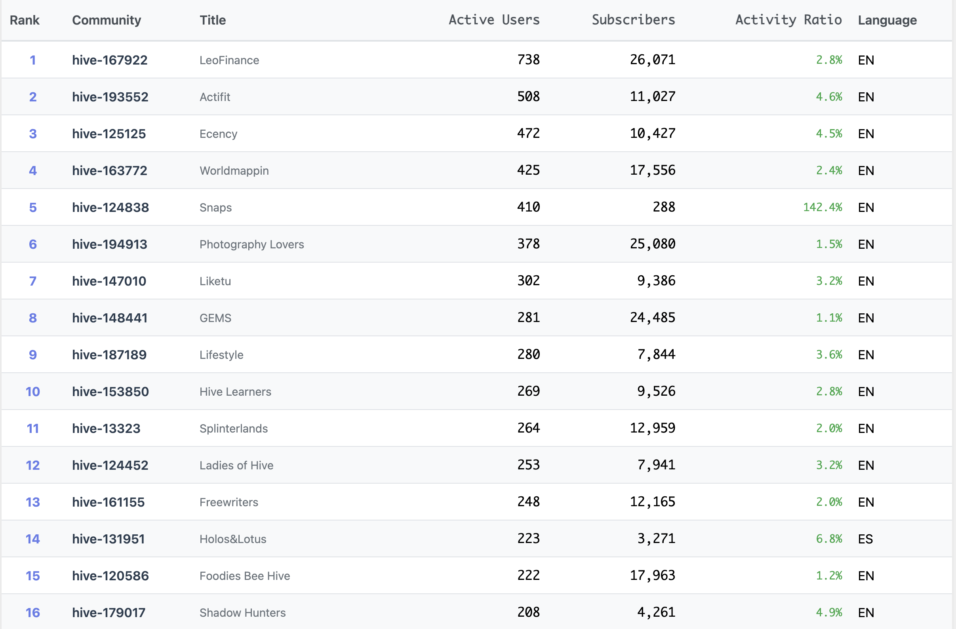Image resolution: width=956 pixels, height=629 pixels.
Task: Sort table by Subscribers column header
Action: tap(633, 20)
